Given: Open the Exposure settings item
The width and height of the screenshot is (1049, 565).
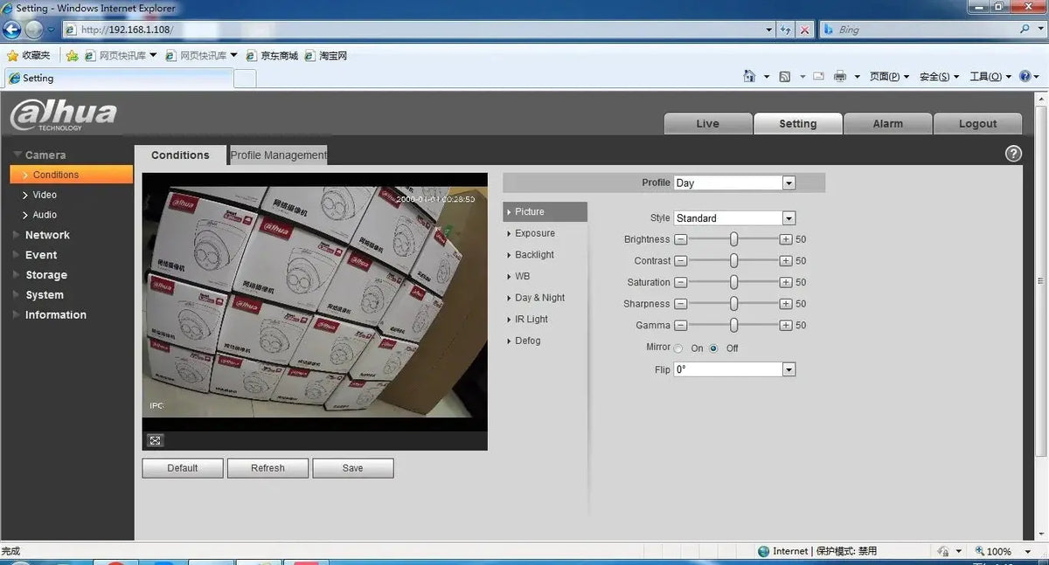Looking at the screenshot, I should [535, 233].
